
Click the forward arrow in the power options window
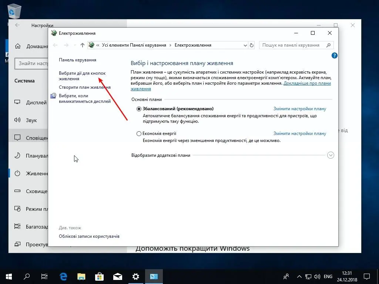tap(66, 45)
